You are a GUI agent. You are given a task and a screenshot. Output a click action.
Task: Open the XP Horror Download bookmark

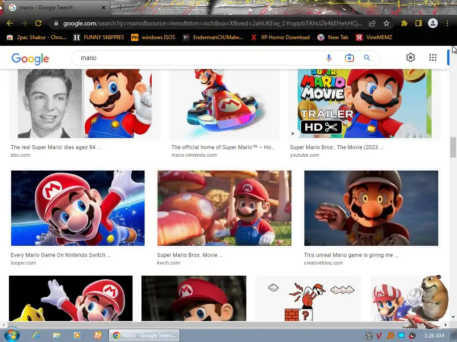click(280, 37)
